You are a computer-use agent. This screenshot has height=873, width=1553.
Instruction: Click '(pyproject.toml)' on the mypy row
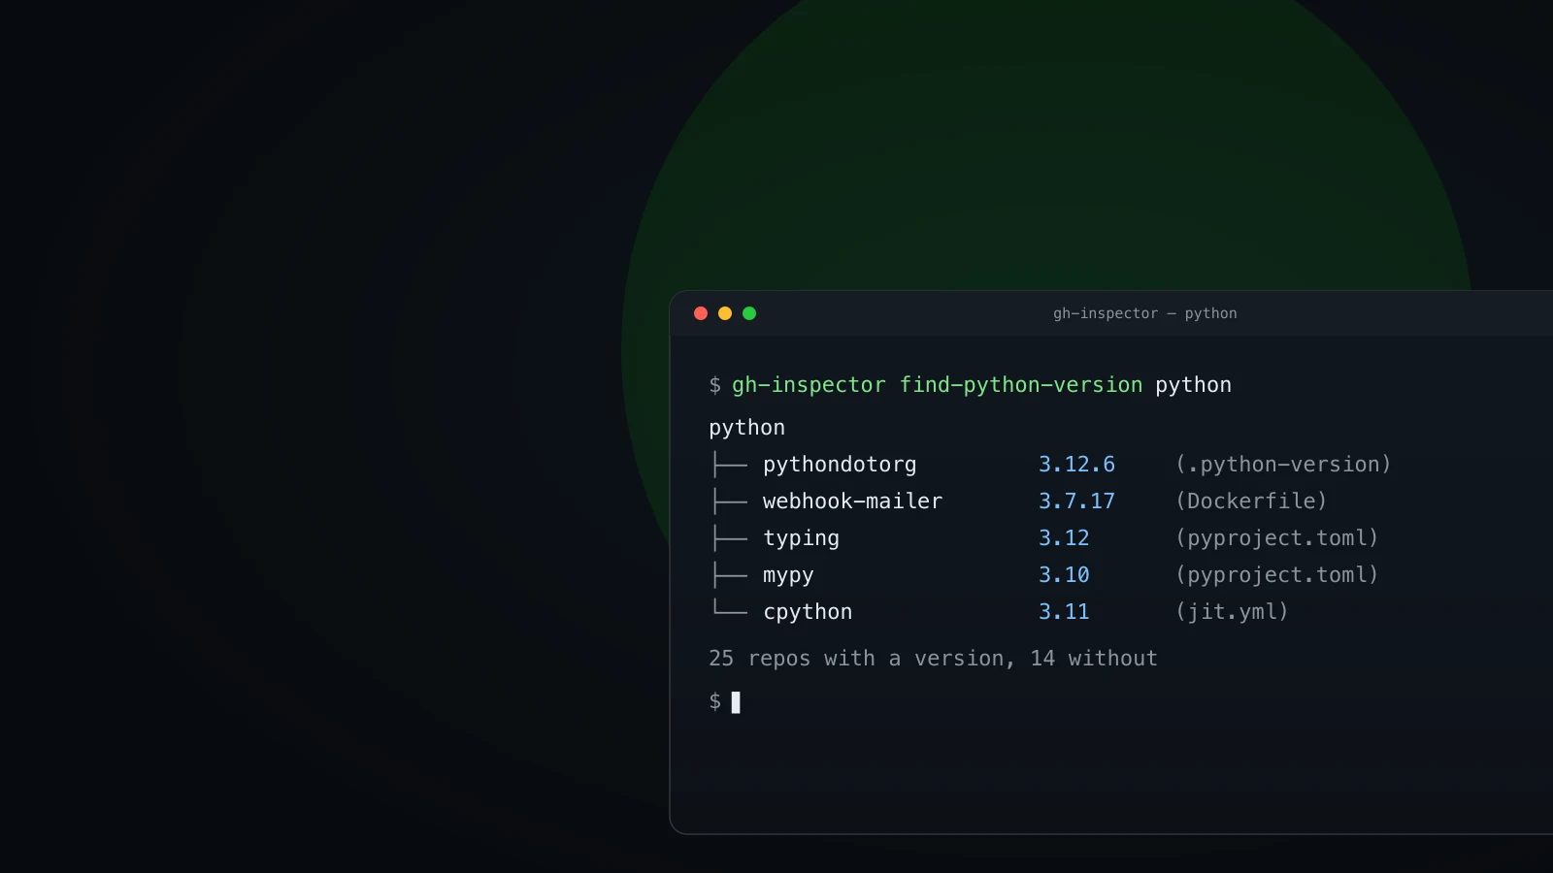(x=1277, y=575)
